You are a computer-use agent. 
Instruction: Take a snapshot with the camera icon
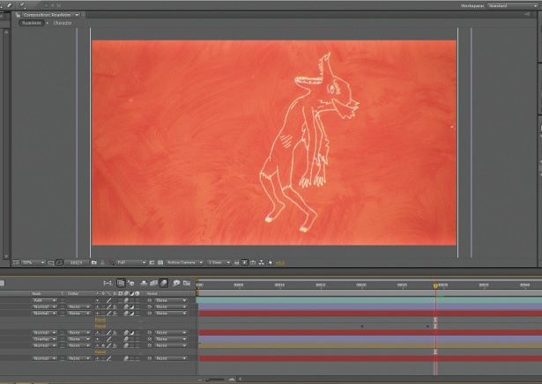click(93, 262)
